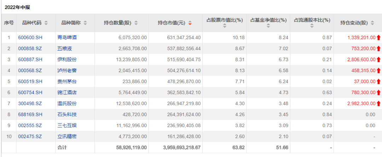Select 三七互娱 quantity 11,162,996.00

pos(132,126)
